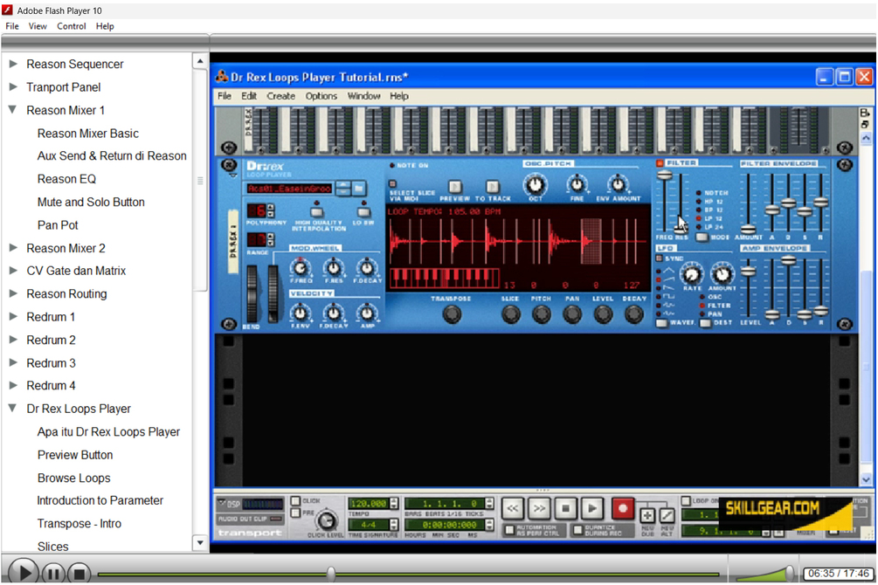This screenshot has height=585, width=878.
Task: Click the Mod Wheel F.RES knob
Action: [x=334, y=267]
